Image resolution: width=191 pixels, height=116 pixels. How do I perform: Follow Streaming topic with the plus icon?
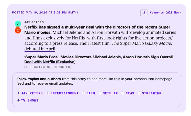click(139, 93)
